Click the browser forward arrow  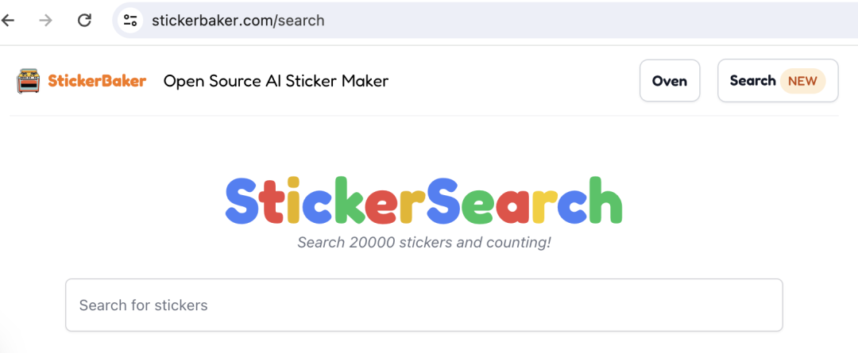point(46,21)
